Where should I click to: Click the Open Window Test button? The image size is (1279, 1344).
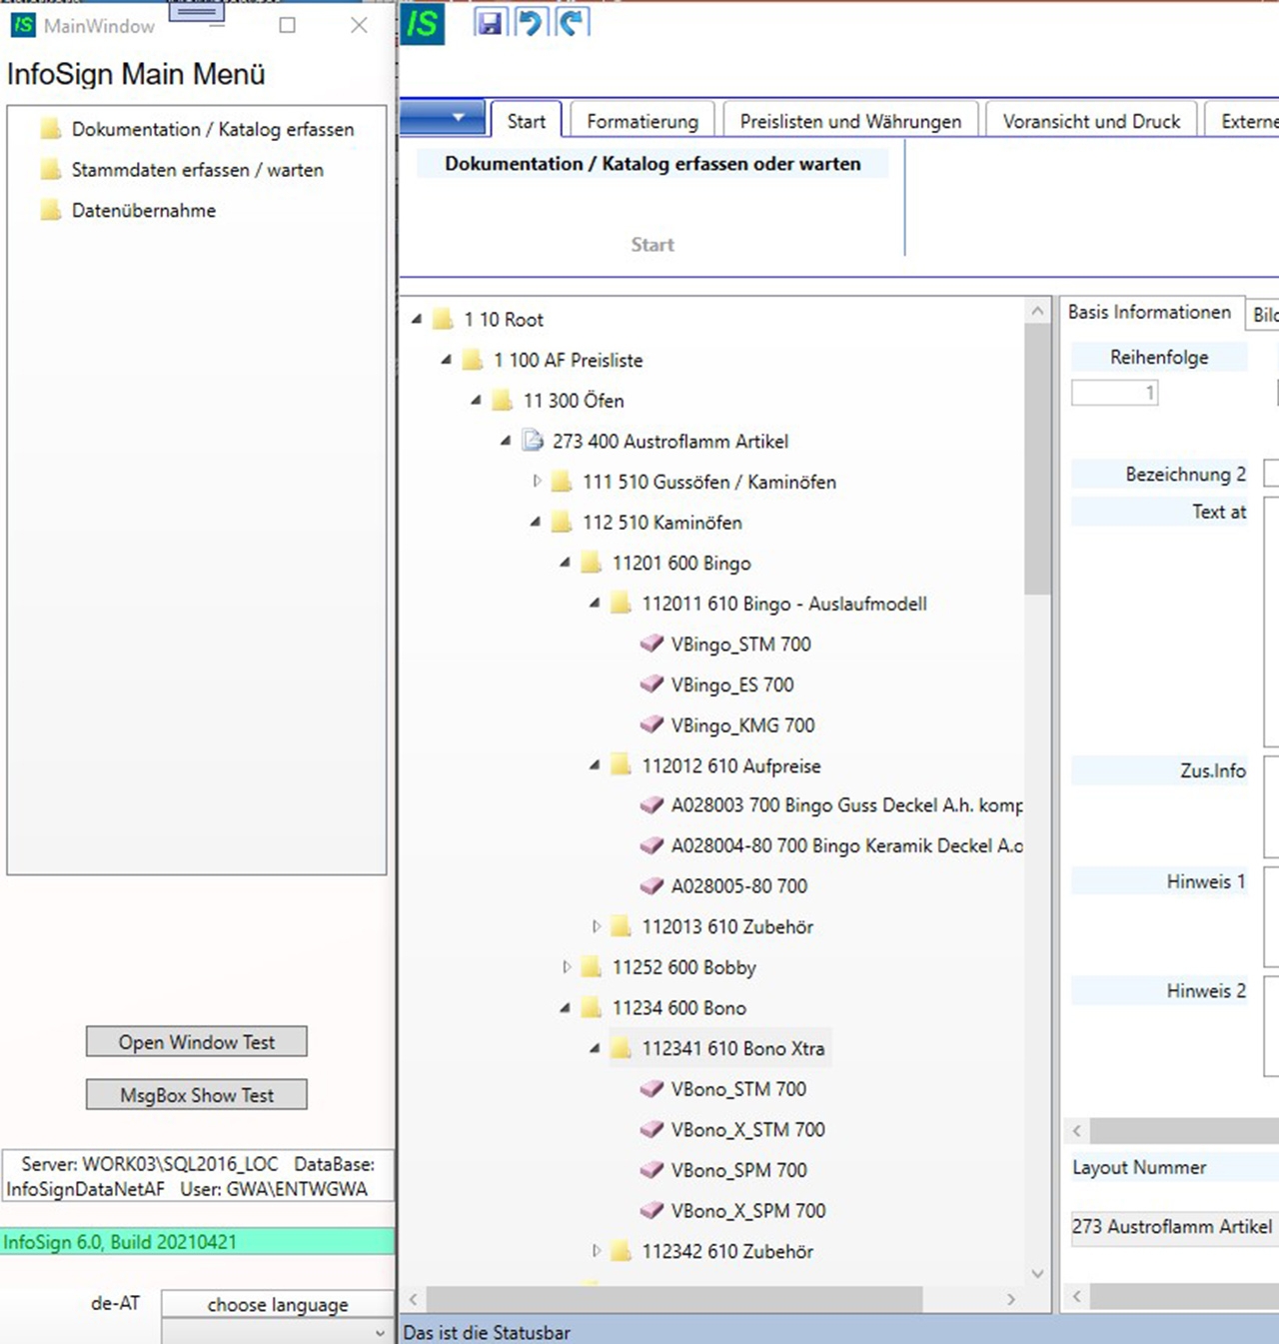pos(197,1041)
